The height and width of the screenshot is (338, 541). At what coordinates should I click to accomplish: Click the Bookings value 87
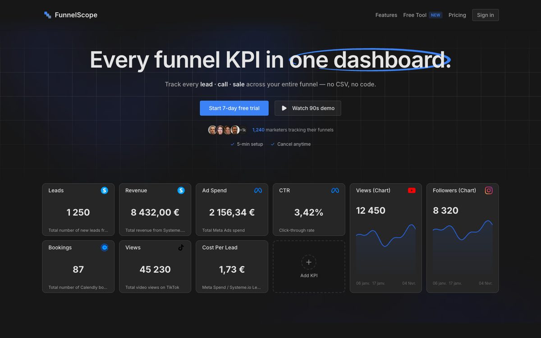pyautogui.click(x=78, y=269)
